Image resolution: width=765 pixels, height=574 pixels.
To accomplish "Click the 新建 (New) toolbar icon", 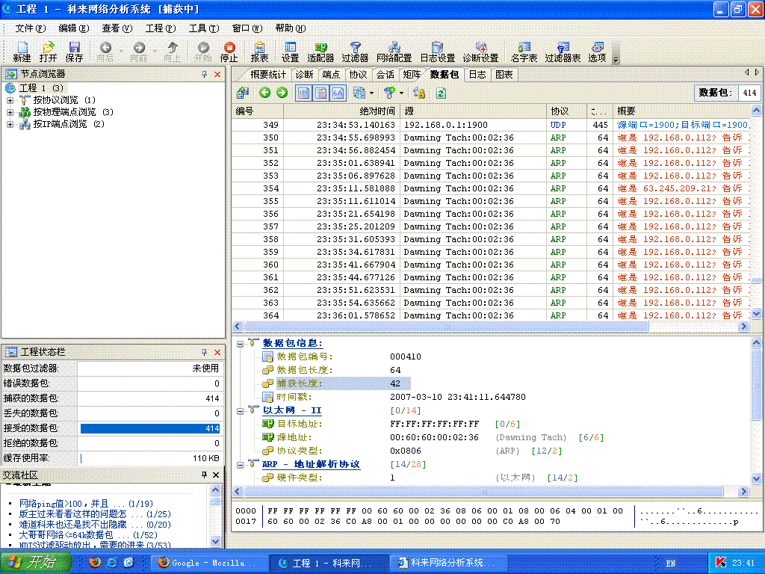I will pos(22,52).
